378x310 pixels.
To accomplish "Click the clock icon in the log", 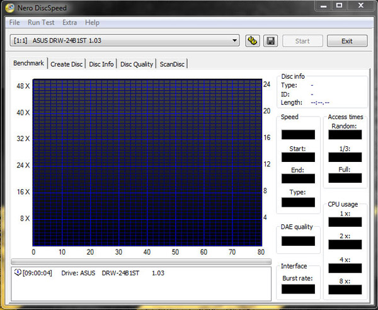I will click(x=18, y=272).
